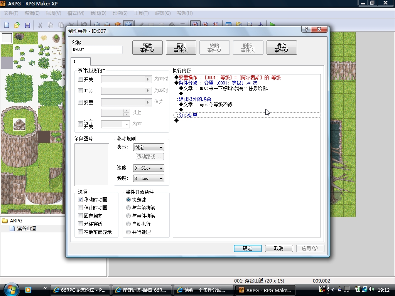Select the 并行处理 trigger radio button
The width and height of the screenshot is (395, 296).
128,232
